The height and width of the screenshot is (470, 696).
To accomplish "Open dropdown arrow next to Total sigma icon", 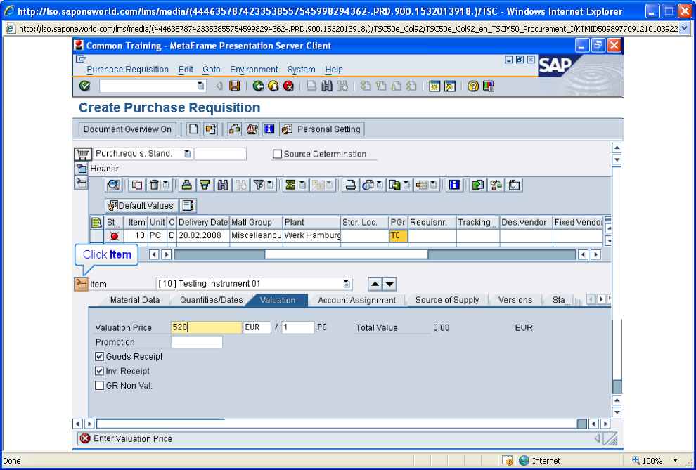I will tap(302, 185).
